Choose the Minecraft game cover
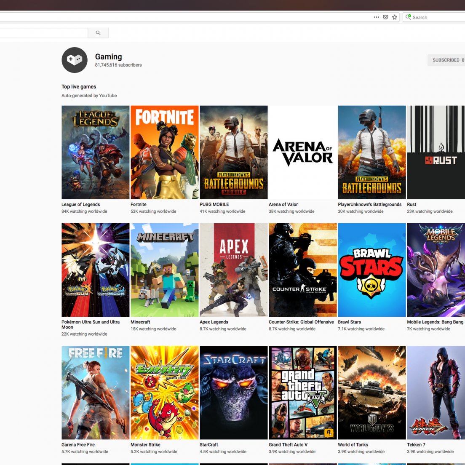The image size is (465, 465). (x=164, y=270)
